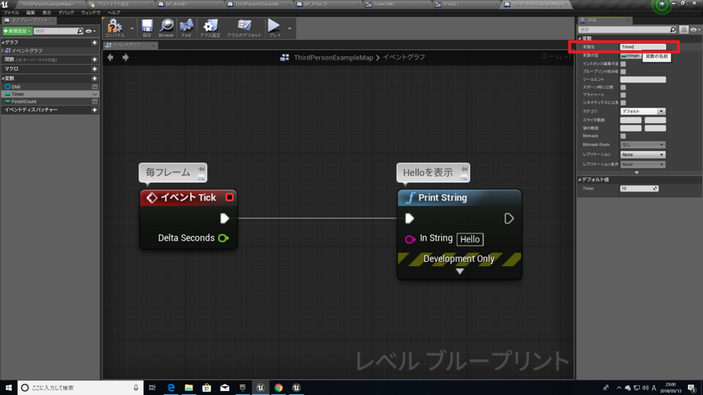Open Class Defaults (クラスのデフォルト)
Viewport: 703px width, 395px height.
[244, 27]
